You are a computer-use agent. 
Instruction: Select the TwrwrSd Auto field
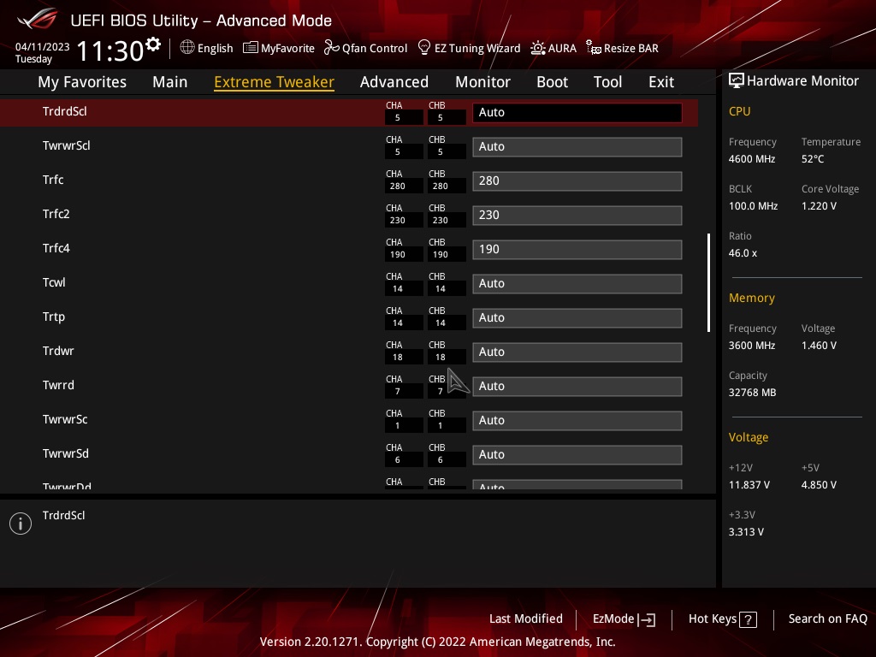pos(577,455)
